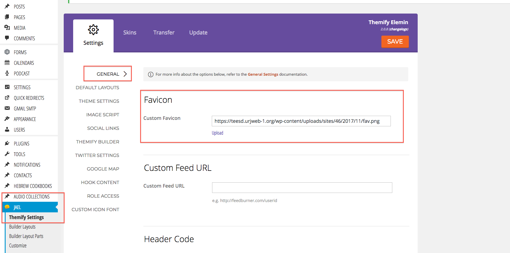Click the Podcast microphone icon
510x253 pixels.
(x=7, y=73)
